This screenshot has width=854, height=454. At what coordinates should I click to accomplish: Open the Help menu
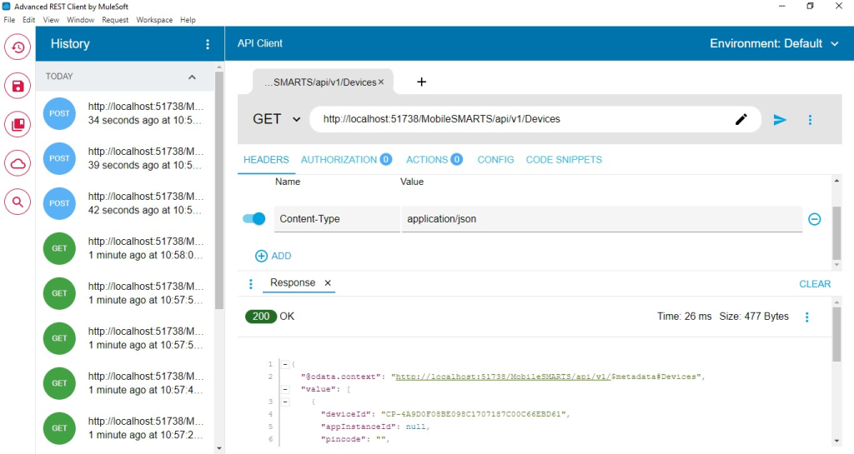(x=188, y=19)
